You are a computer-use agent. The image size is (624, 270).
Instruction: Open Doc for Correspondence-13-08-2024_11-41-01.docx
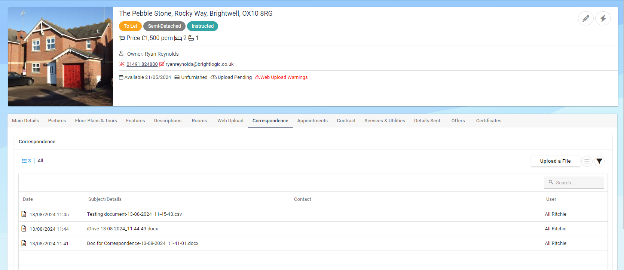[x=143, y=243]
